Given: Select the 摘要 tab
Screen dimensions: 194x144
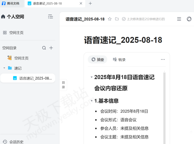Looking at the screenshot, I should pos(98,60).
